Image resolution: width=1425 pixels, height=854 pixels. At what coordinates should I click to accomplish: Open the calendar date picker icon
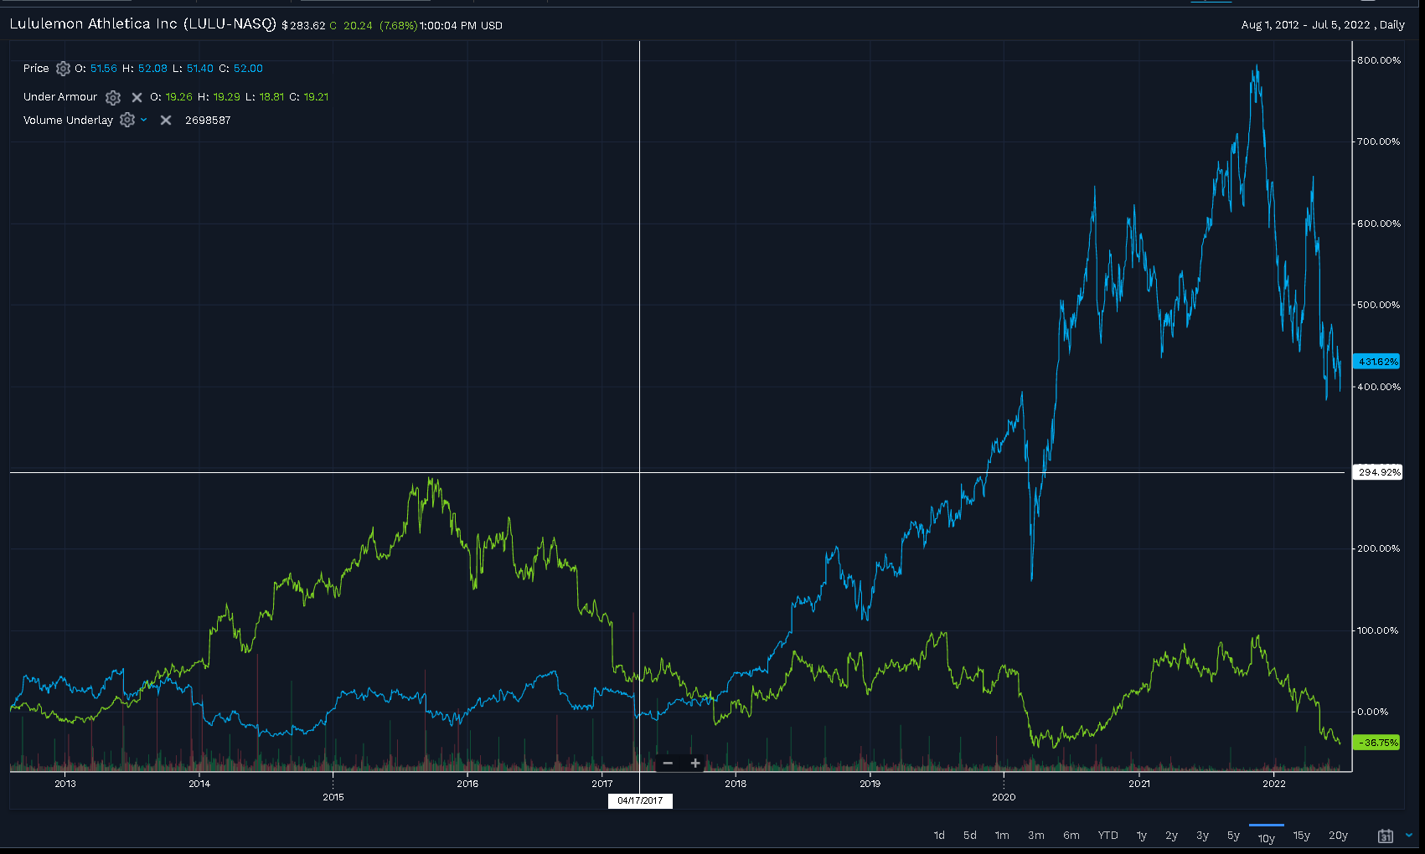1386,836
